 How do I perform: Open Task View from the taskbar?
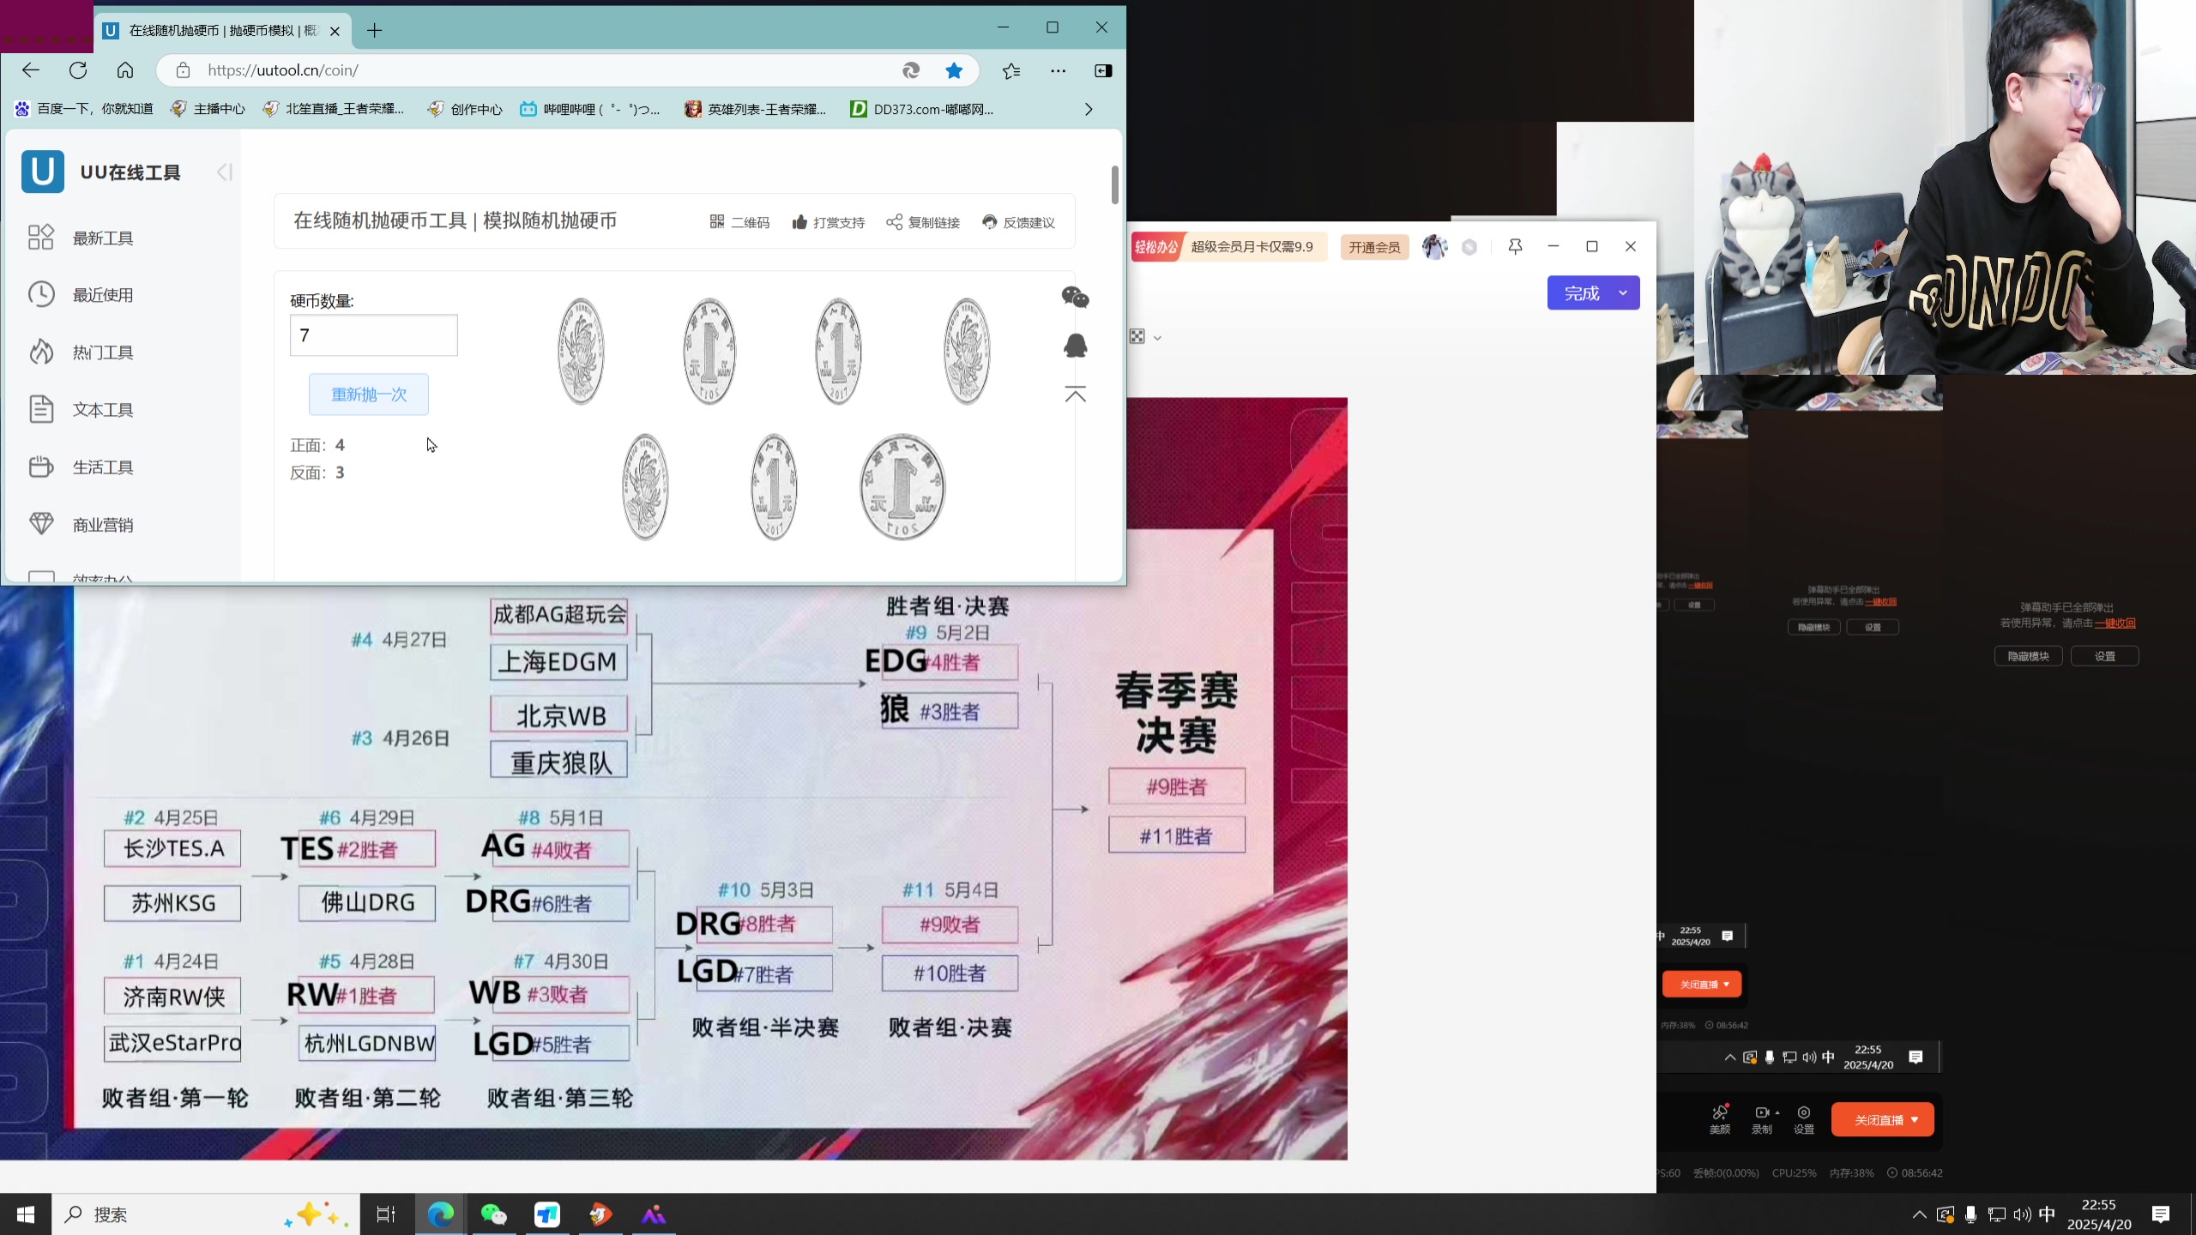click(386, 1214)
